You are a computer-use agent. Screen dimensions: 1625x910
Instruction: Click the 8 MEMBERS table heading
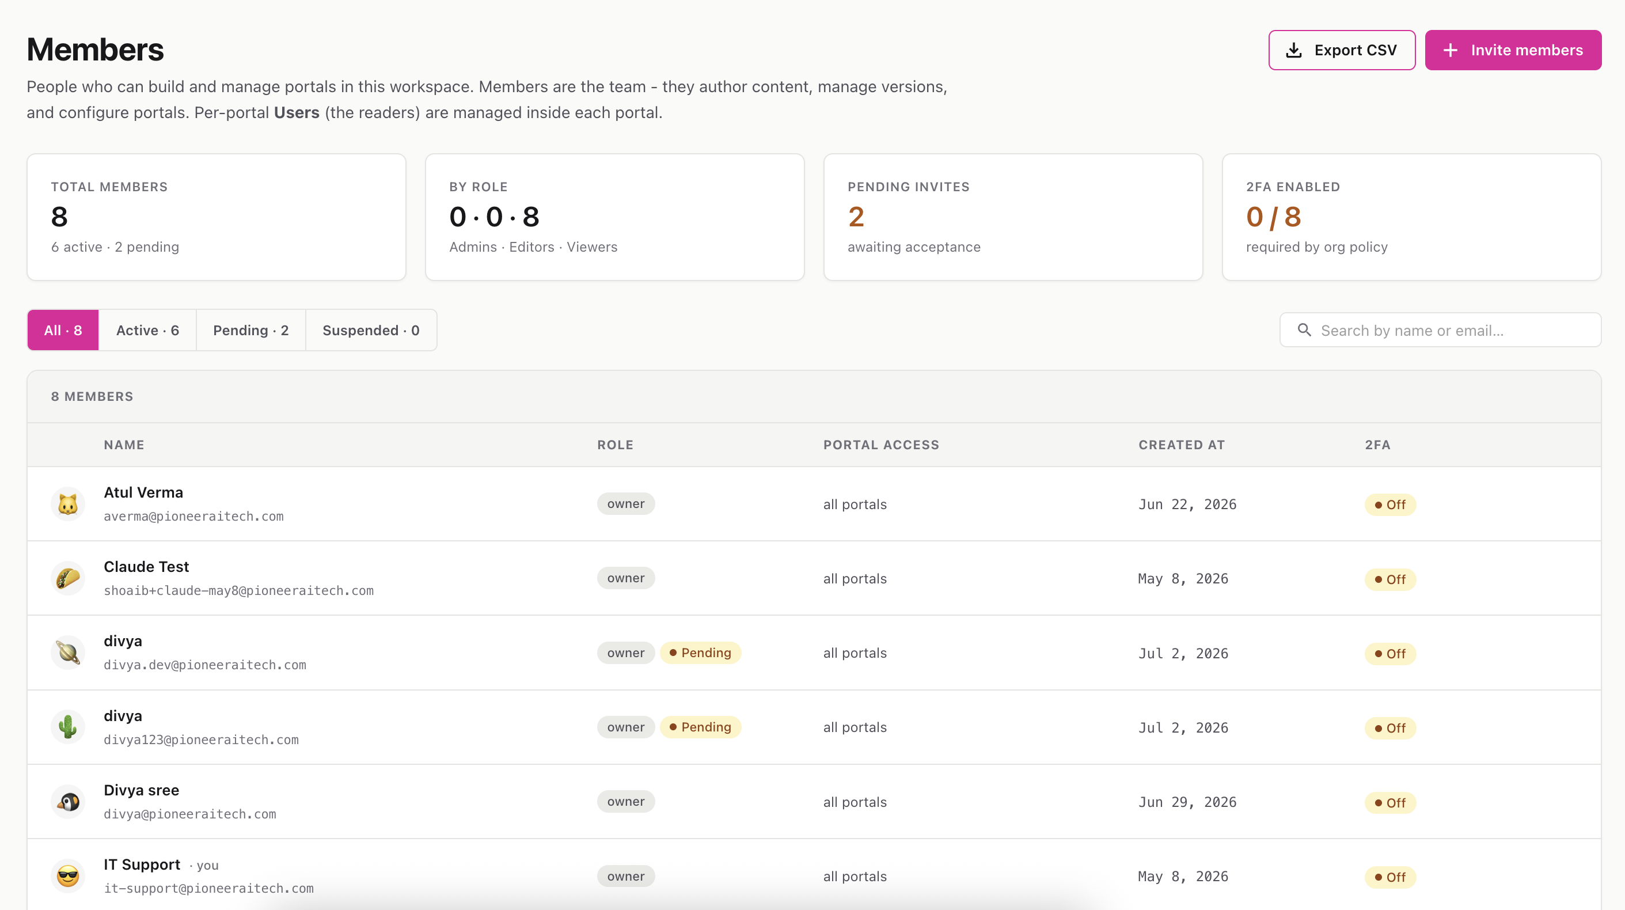(x=92, y=396)
